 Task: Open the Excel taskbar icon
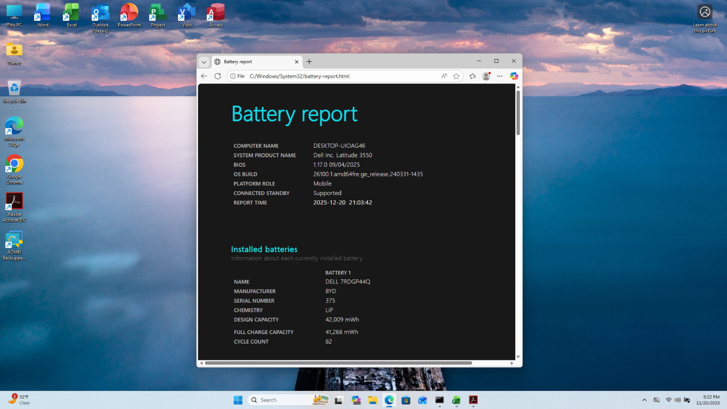click(x=456, y=400)
